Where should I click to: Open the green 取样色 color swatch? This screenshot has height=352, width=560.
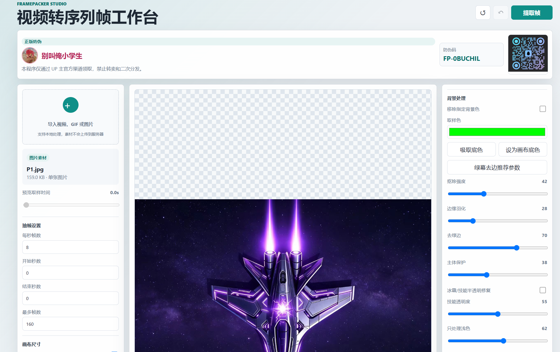coord(497,132)
